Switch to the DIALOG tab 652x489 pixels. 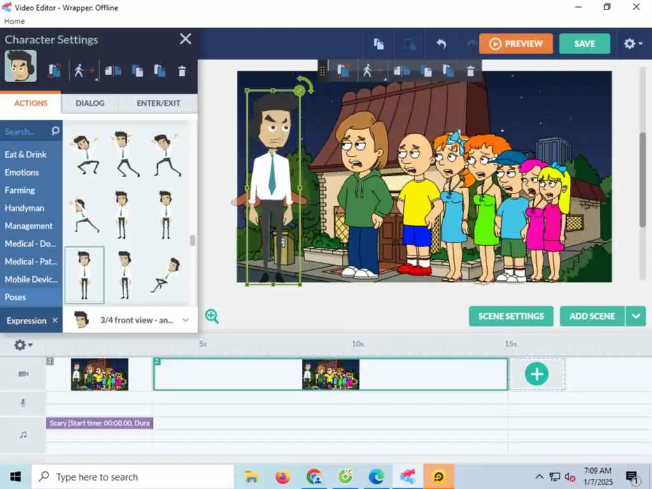coord(90,103)
